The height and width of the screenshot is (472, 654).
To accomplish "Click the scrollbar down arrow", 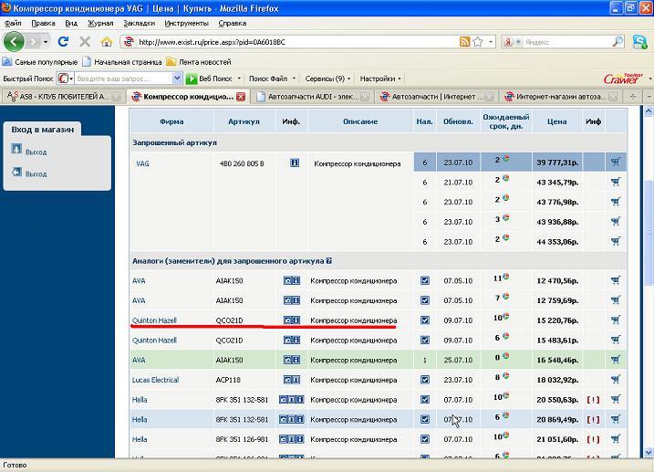I will point(649,453).
